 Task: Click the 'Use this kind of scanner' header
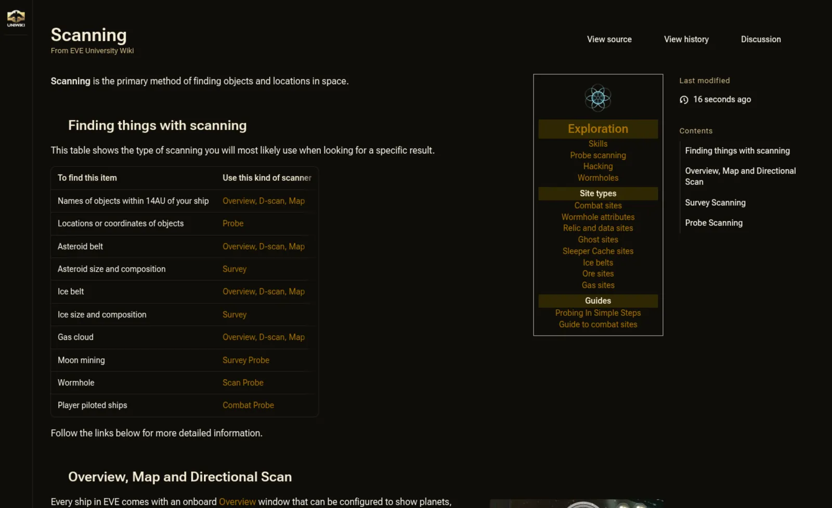point(267,178)
